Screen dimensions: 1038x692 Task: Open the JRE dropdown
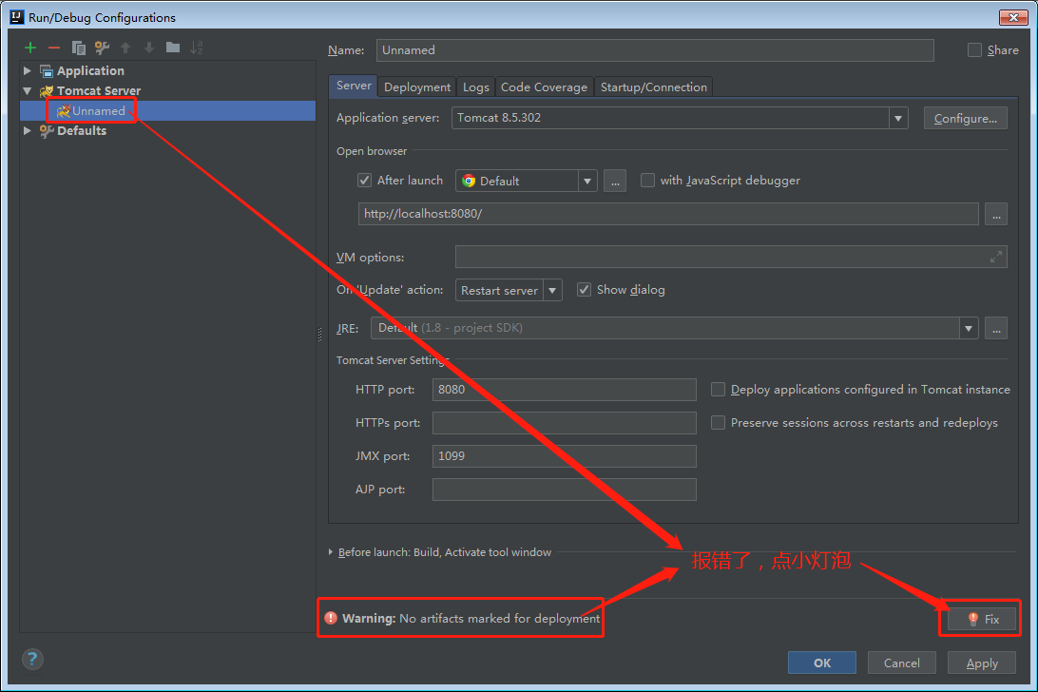[969, 328]
